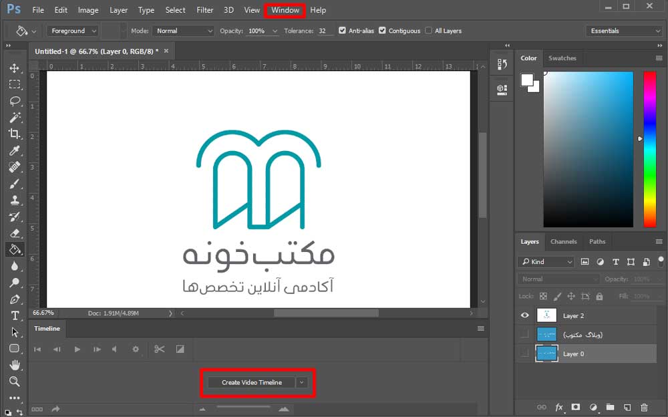
Task: Select the Path Selection tool
Action: 15,332
